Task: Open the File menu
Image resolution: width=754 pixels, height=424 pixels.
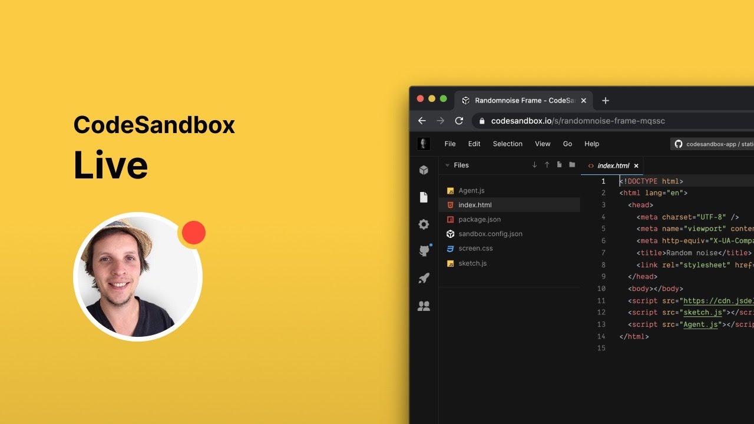Action: click(x=450, y=144)
